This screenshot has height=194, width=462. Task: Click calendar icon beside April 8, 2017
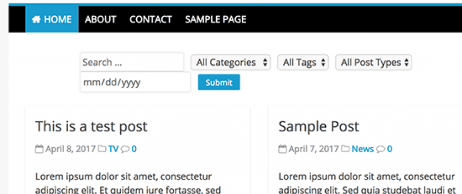[39, 150]
